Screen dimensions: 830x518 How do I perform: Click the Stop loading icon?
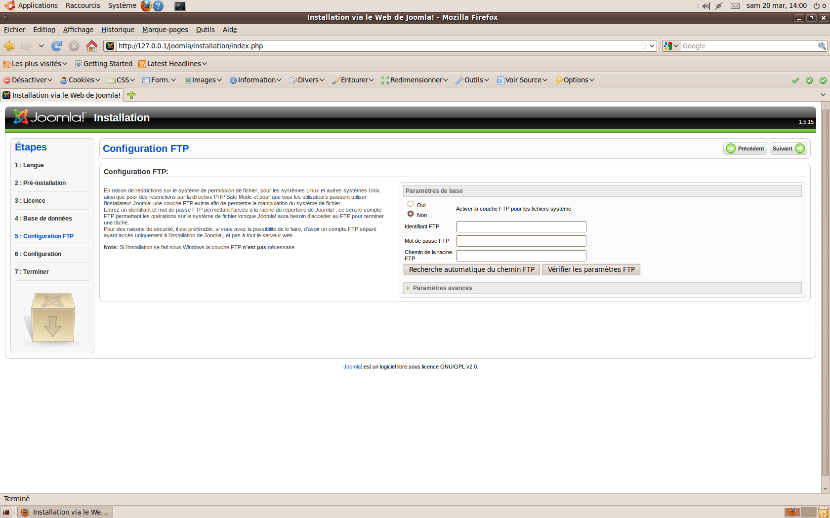[74, 46]
